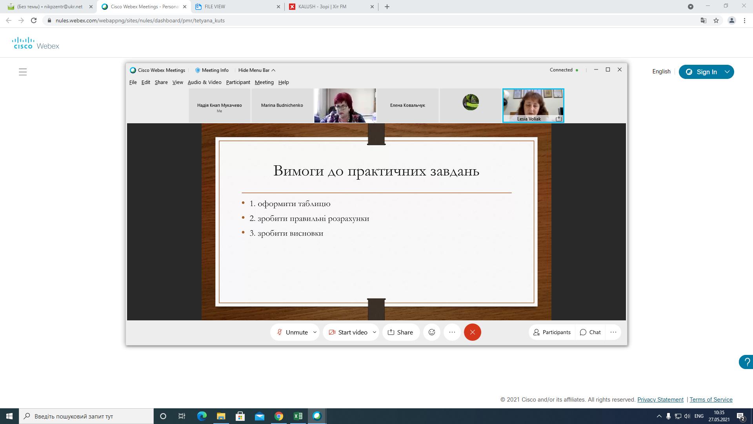Reload the Webex page
Image resolution: width=753 pixels, height=424 pixels.
34,20
